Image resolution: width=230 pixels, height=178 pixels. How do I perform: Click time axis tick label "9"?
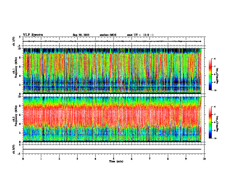coord(186,159)
